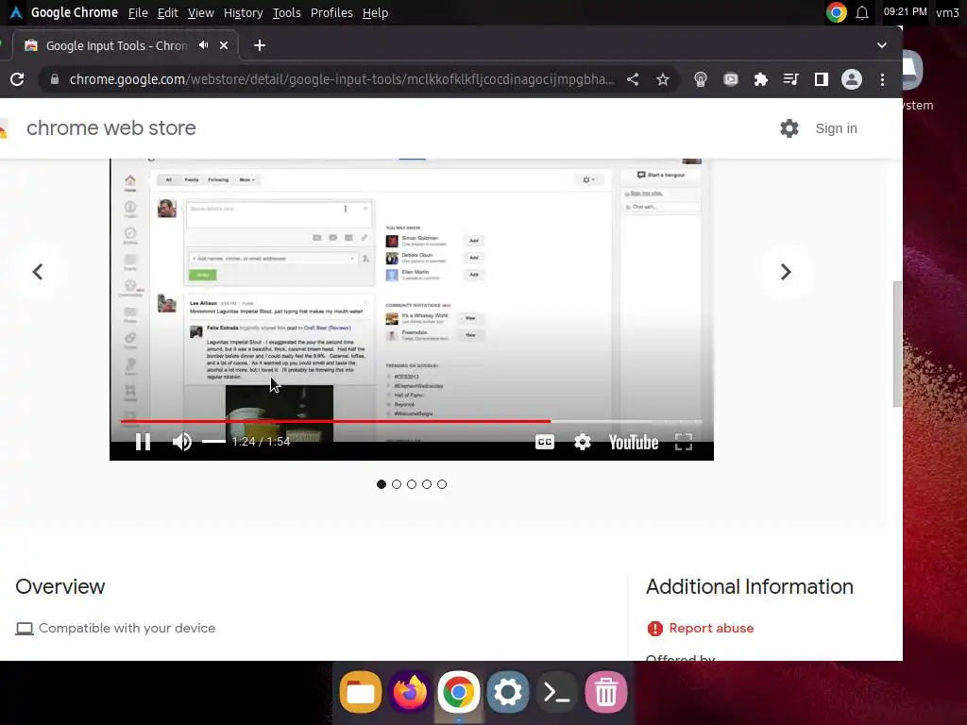Select the first carousel dot
967x725 pixels.
click(x=382, y=484)
